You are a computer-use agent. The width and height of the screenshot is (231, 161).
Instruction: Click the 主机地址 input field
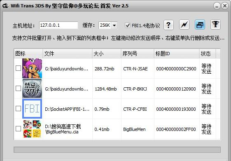[58, 25]
